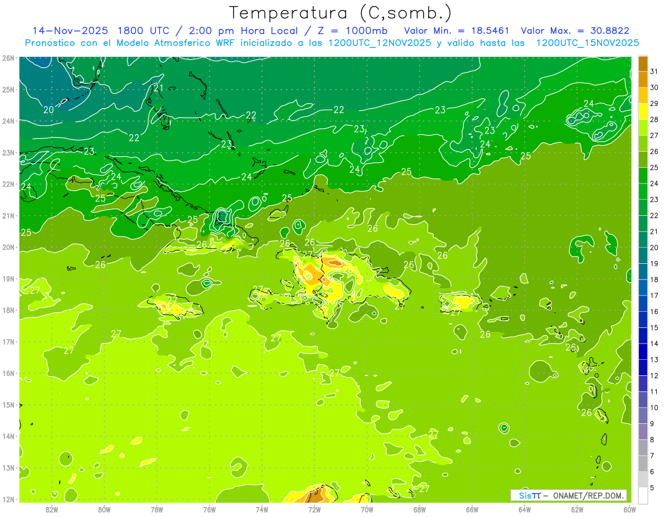Viewport: 669px width, 517px height.
Task: Click the 60W longitude axis label
Action: click(x=629, y=509)
